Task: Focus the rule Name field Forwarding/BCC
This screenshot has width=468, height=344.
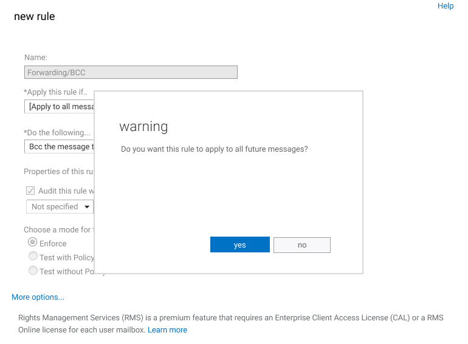Action: coord(131,72)
